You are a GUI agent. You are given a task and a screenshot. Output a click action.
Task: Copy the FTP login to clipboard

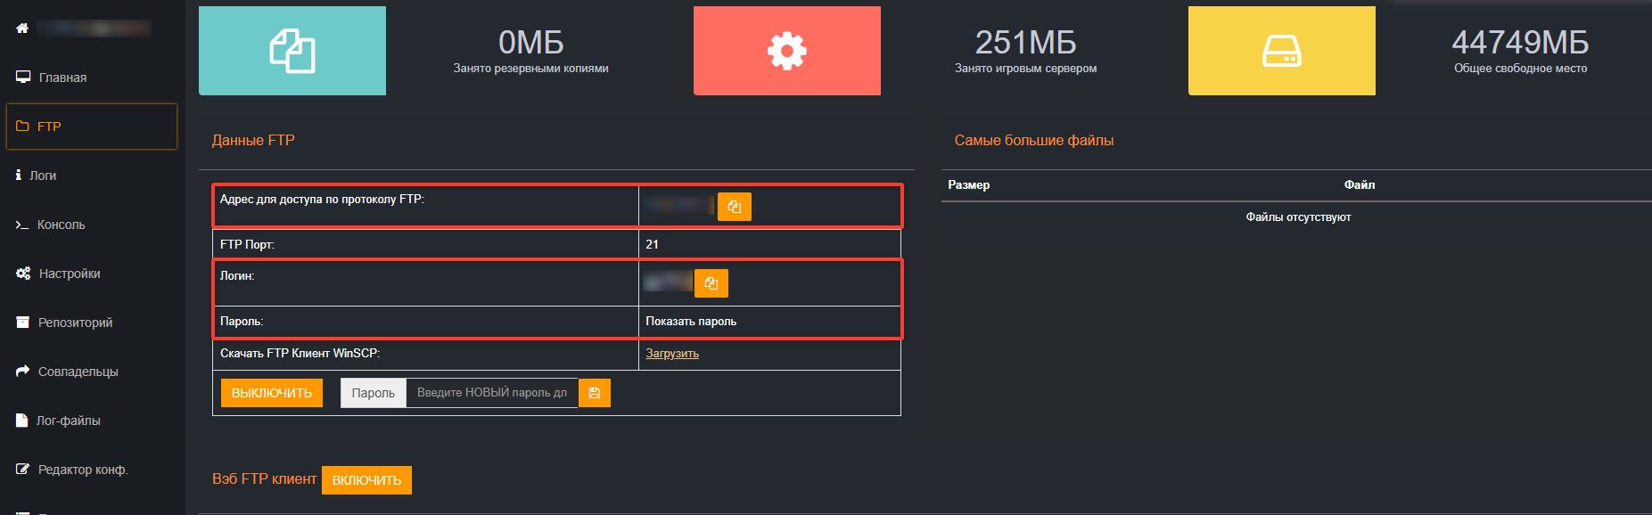click(x=711, y=283)
